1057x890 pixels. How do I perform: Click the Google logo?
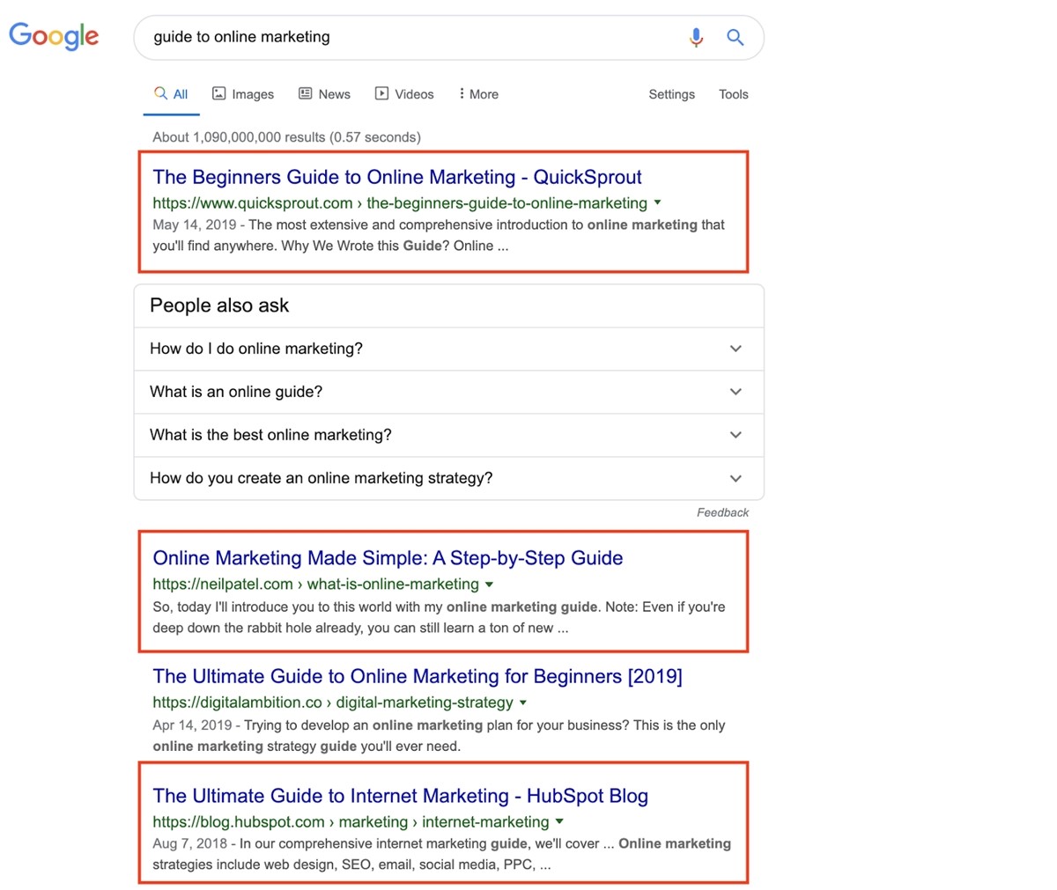click(54, 36)
